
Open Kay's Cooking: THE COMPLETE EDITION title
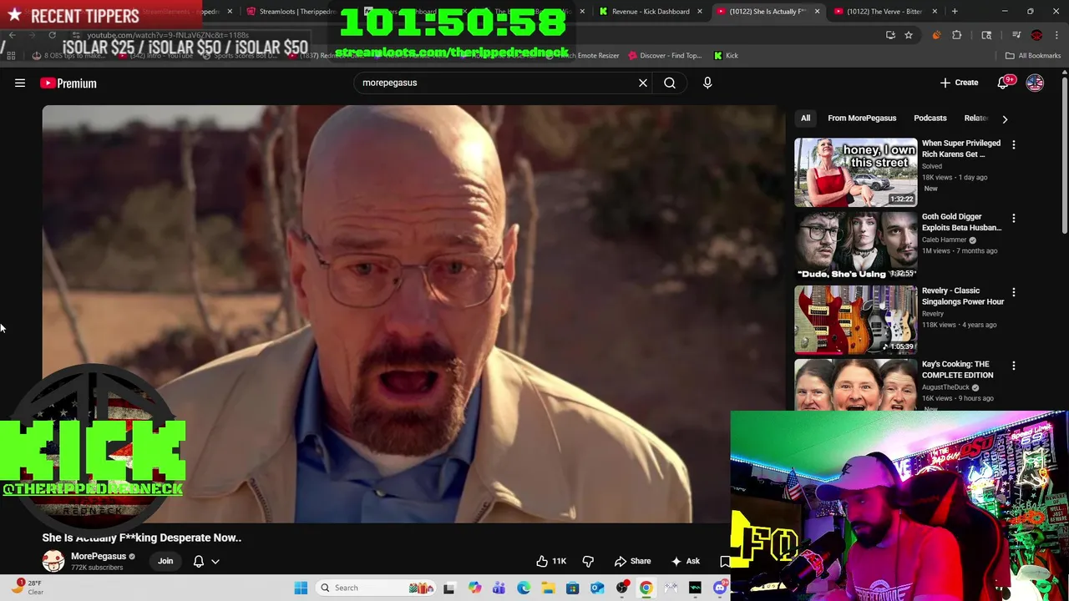point(957,370)
